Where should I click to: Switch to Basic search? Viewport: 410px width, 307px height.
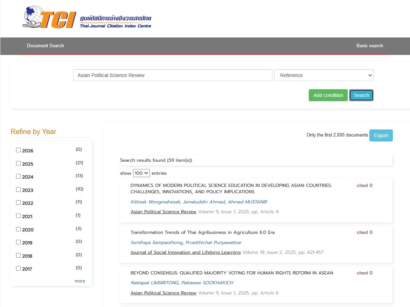[369, 46]
